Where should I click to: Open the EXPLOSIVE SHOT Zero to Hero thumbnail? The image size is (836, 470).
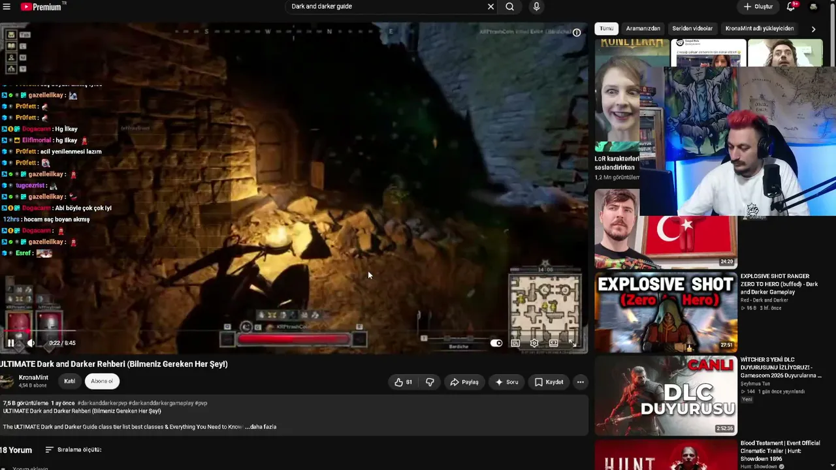point(666,313)
